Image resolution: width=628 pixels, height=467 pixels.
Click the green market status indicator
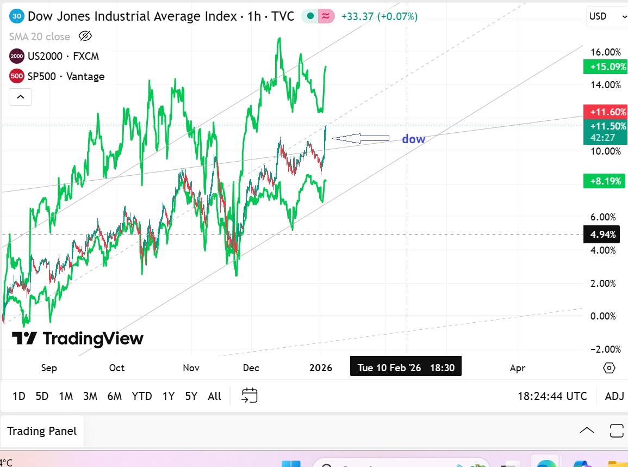pos(309,16)
